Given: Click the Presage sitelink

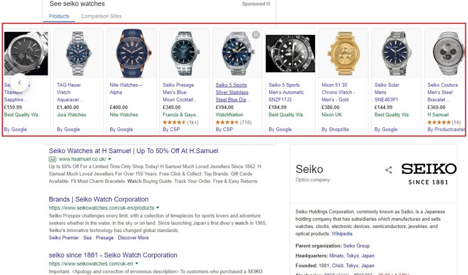Looking at the screenshot, I should coord(105,238).
